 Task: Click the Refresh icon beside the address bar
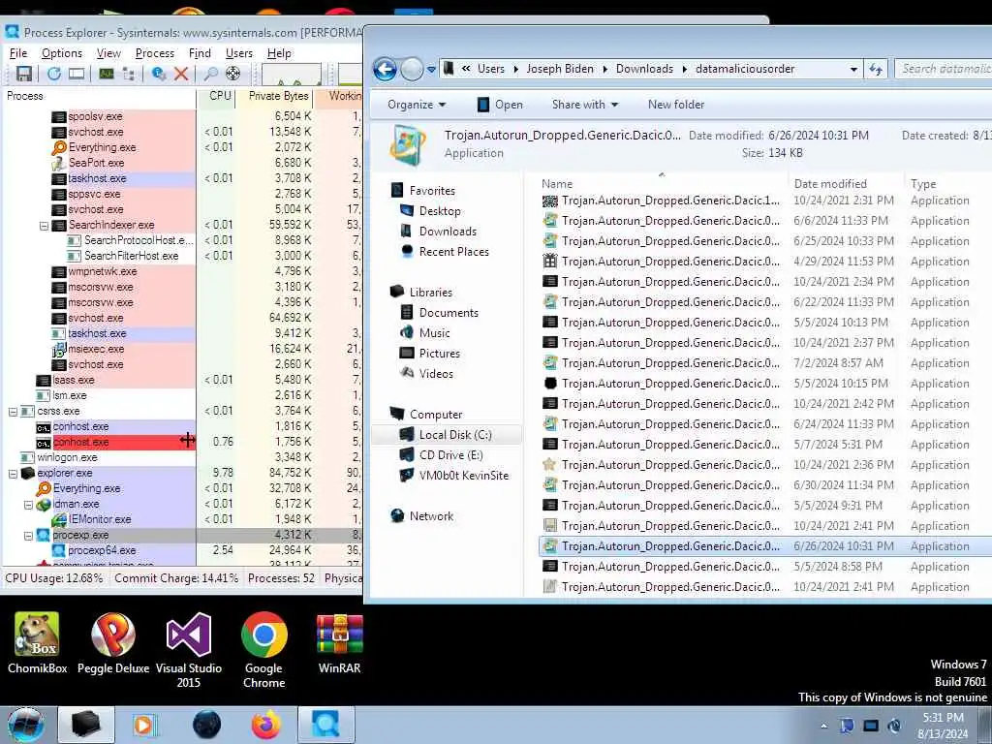[876, 69]
